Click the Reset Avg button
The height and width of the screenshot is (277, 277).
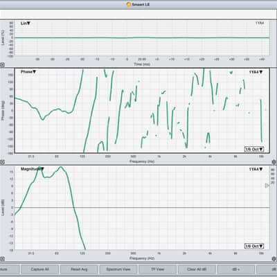pos(79,269)
